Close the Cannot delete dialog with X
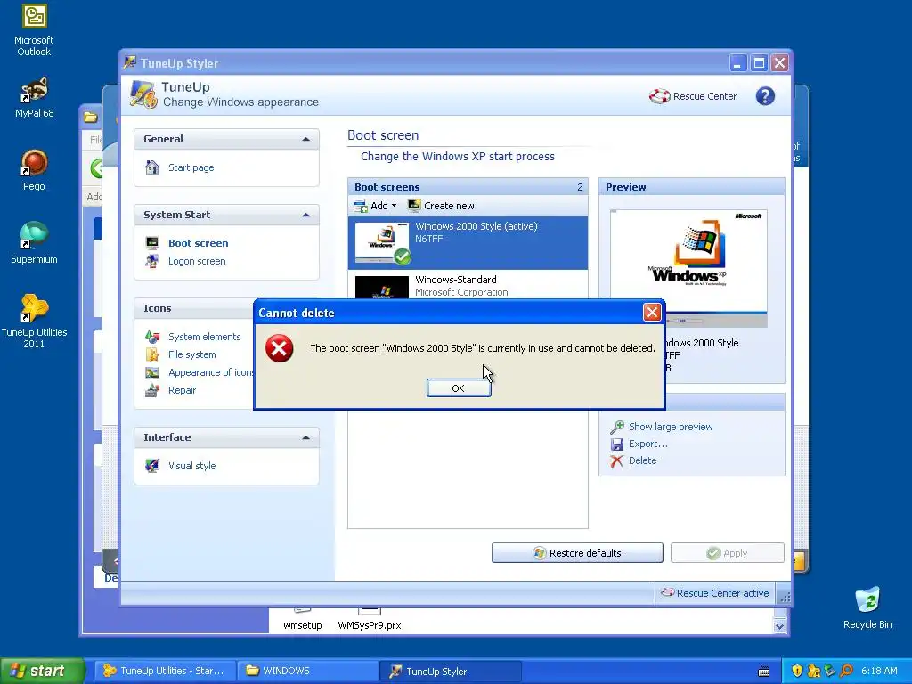The image size is (912, 684). 652,313
